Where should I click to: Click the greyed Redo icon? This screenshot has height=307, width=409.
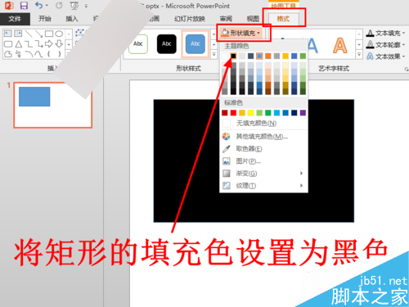click(59, 5)
